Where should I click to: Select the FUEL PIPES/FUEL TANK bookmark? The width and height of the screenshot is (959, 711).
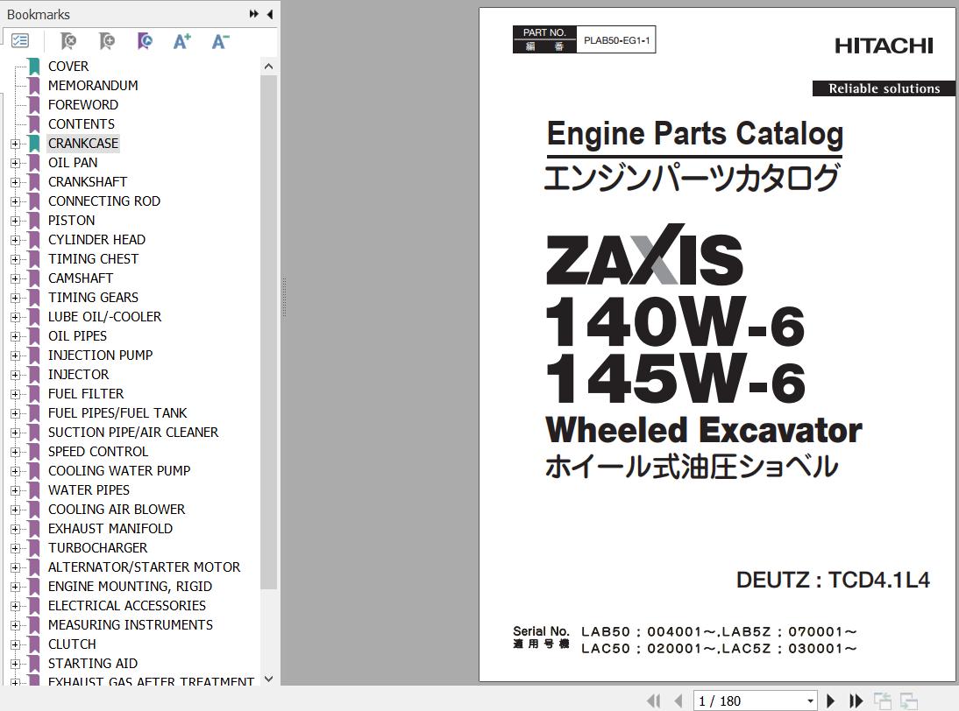coord(117,413)
